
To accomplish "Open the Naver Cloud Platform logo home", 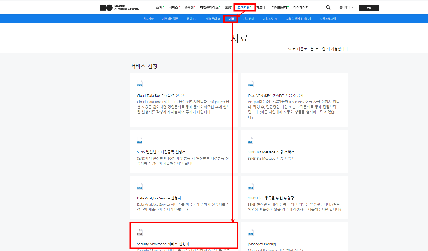I will (x=120, y=8).
